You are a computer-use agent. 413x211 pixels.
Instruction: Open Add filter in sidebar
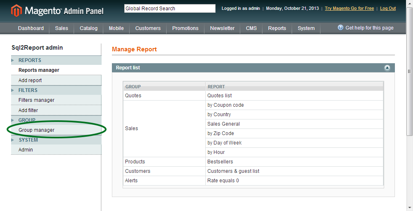pos(28,110)
